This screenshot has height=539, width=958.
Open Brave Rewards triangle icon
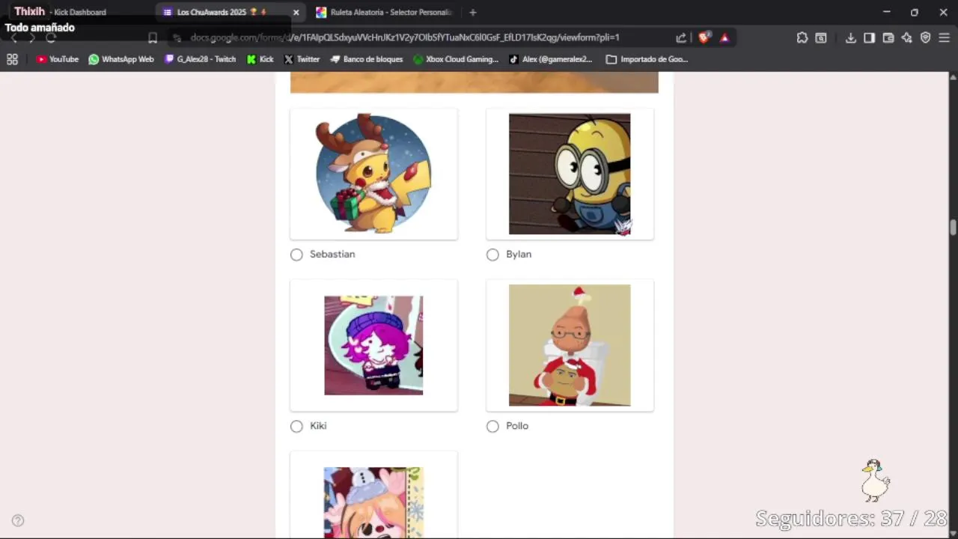tap(724, 37)
